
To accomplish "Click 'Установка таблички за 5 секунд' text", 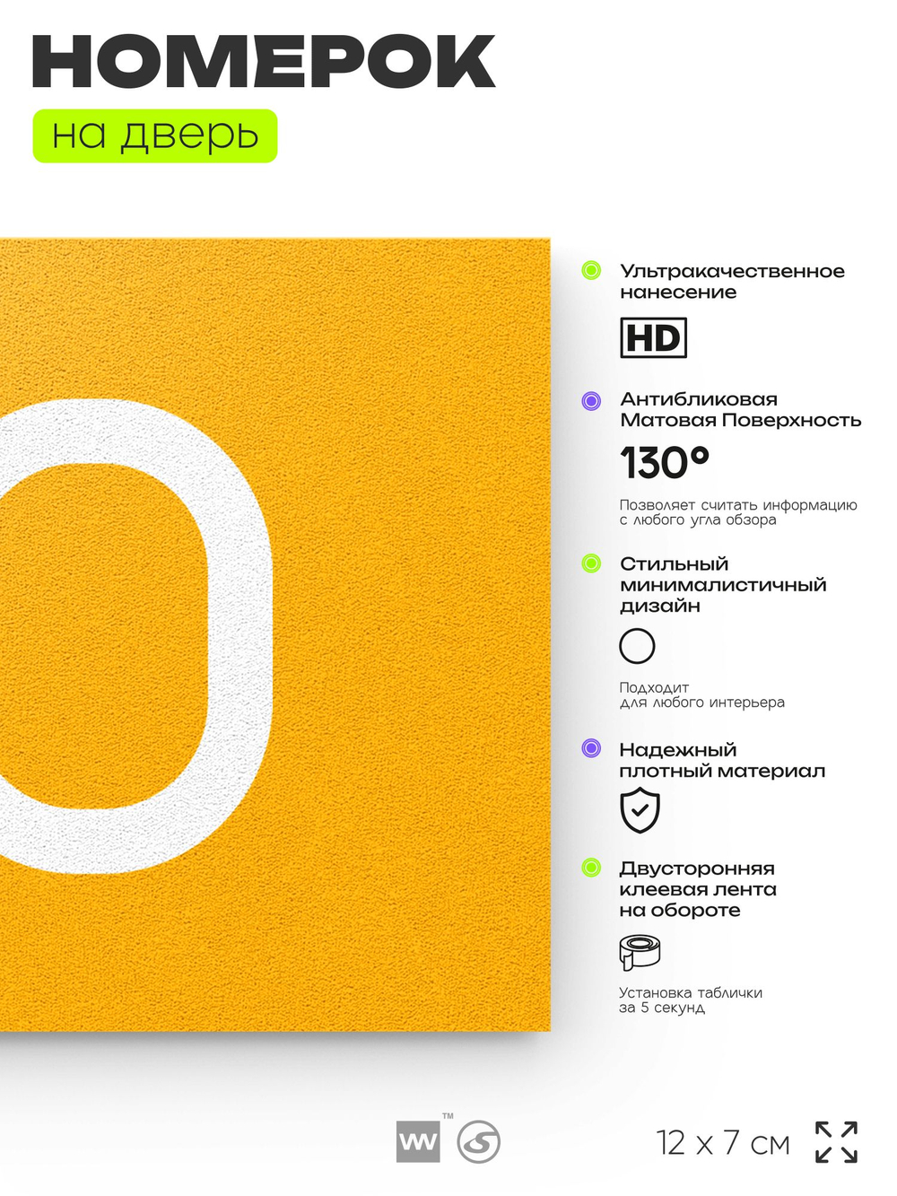I will coord(691,1000).
